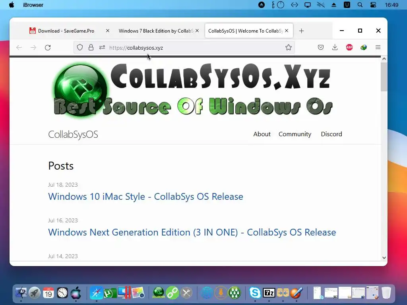
Task: Open the green chain link dock icon
Action: tap(172, 293)
